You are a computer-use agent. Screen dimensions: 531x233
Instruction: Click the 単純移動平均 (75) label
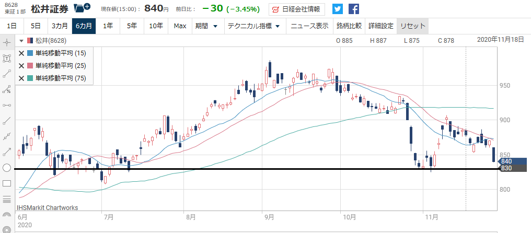point(61,78)
